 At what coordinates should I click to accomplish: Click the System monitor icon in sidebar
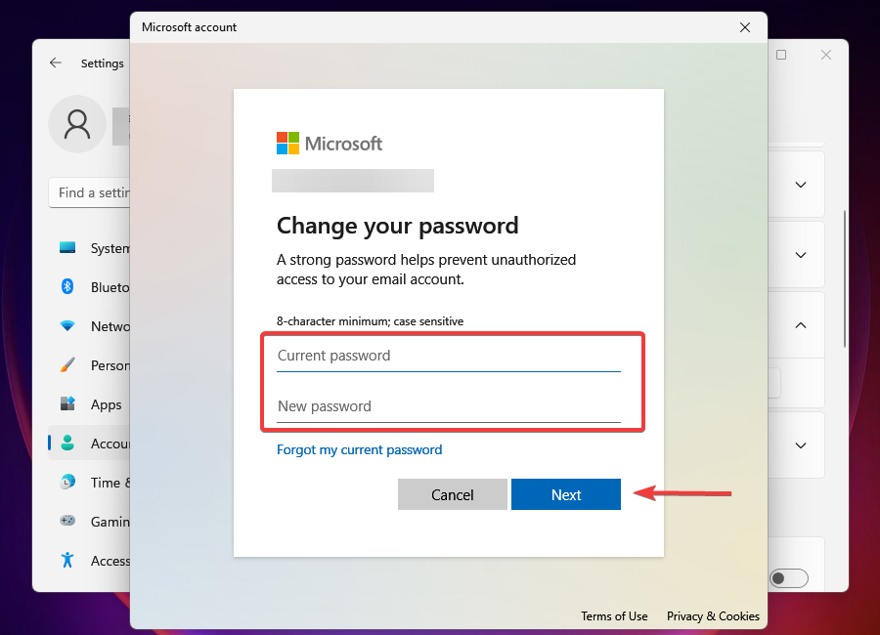point(67,248)
